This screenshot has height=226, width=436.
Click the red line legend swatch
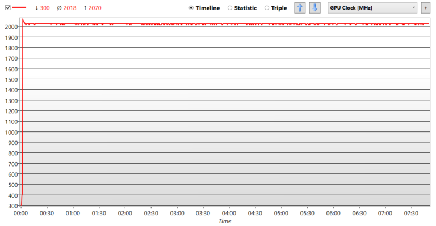(19, 8)
